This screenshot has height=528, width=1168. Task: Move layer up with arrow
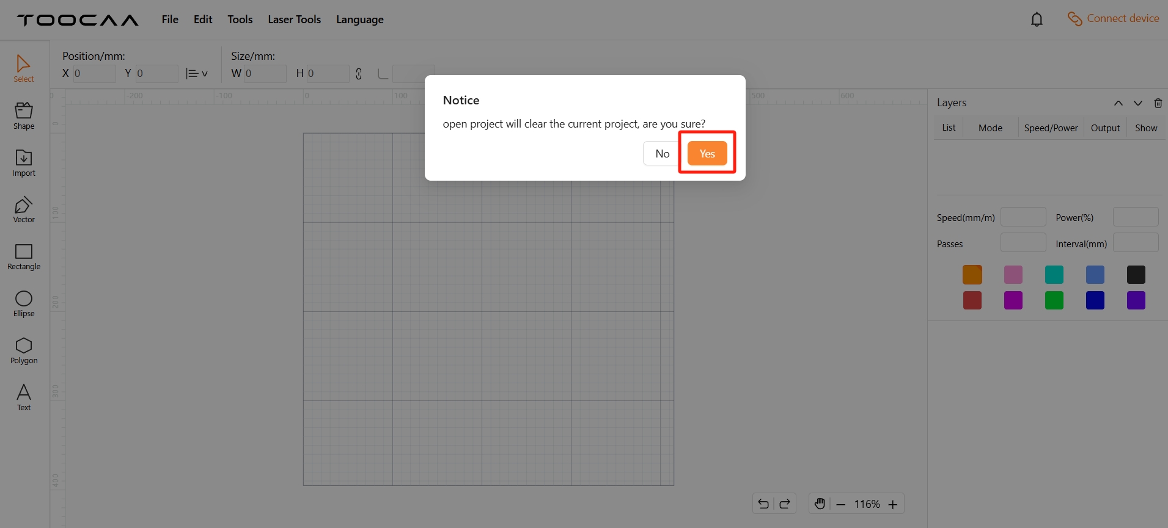click(1118, 103)
